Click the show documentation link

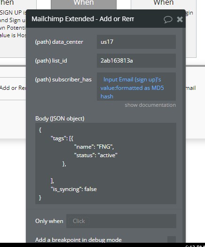click(x=150, y=105)
